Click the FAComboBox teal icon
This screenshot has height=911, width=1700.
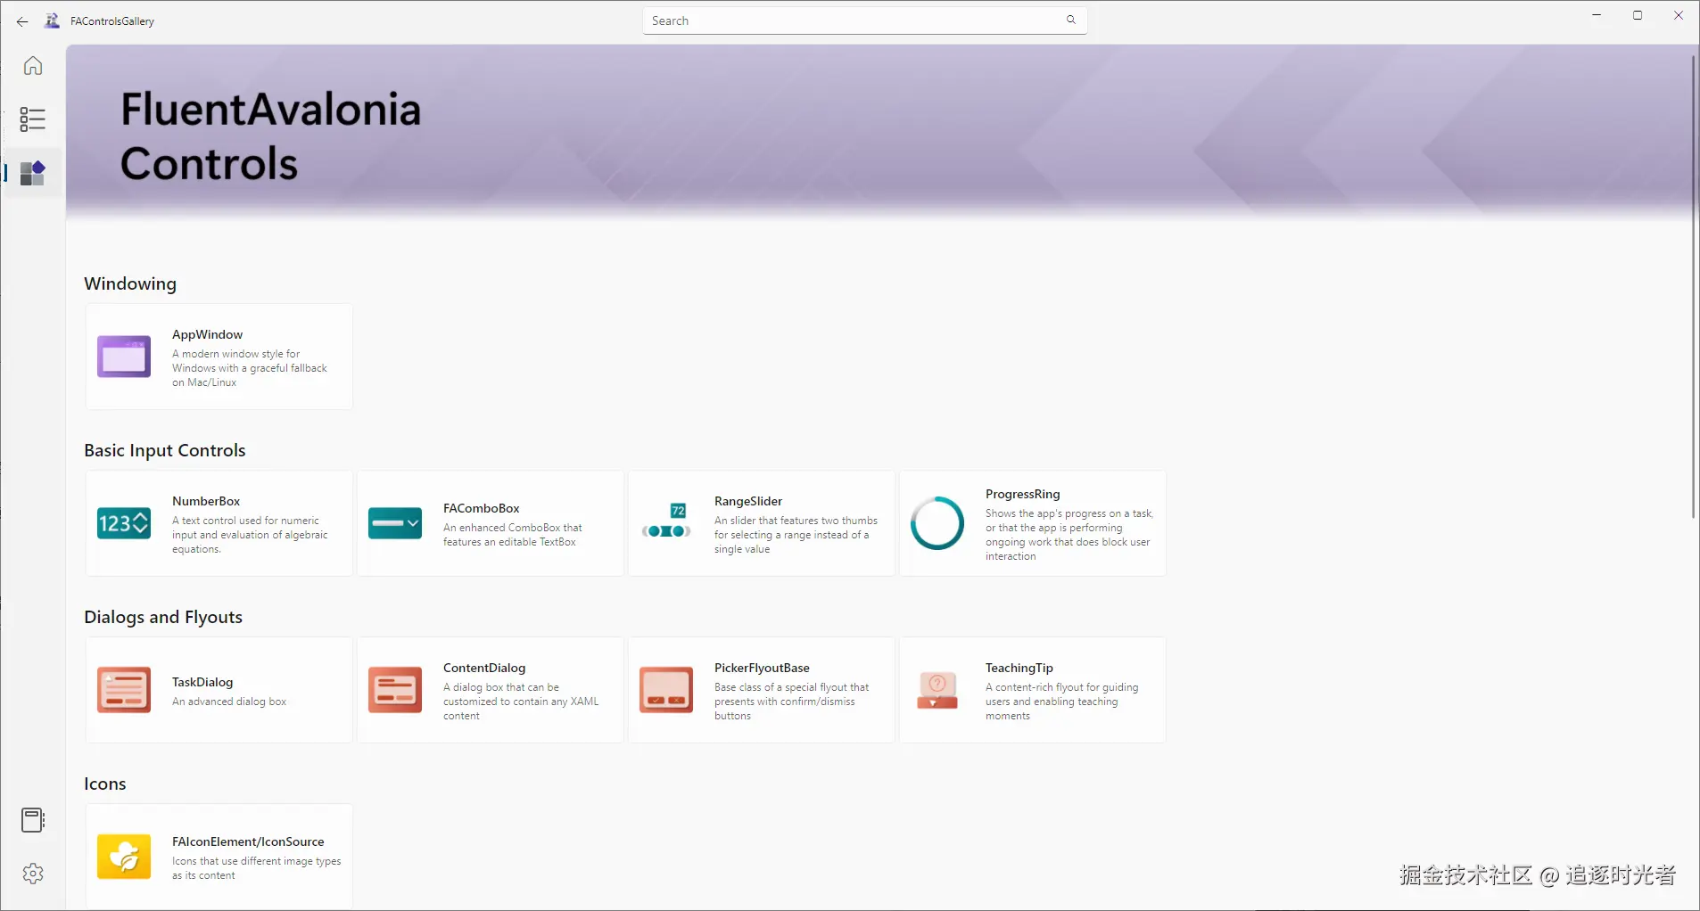tap(395, 523)
